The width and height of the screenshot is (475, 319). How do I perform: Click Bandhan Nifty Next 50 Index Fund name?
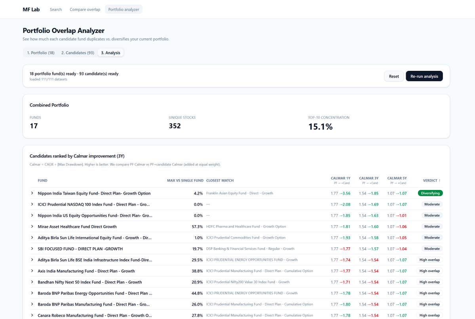pos(90,282)
